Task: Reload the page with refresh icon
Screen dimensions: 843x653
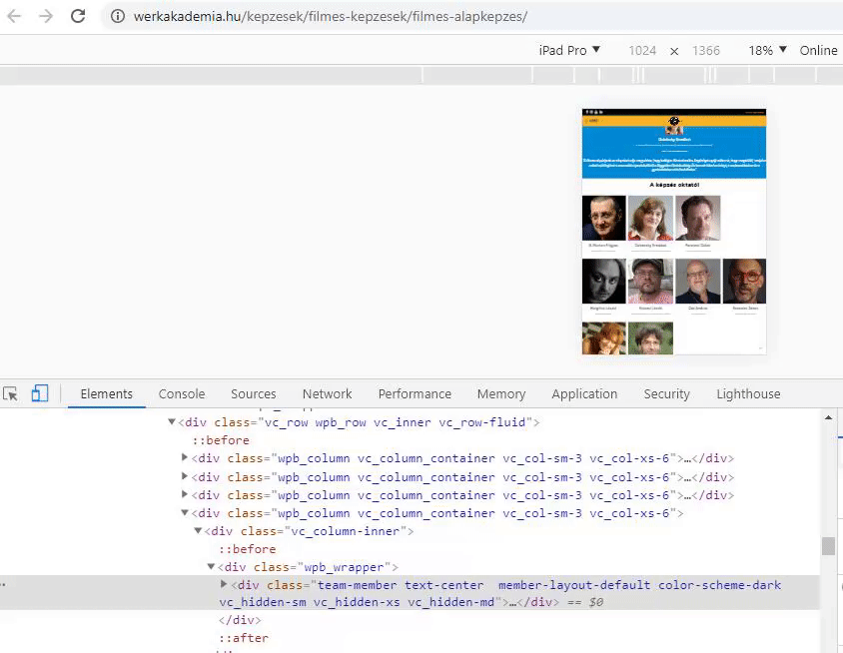Action: [x=78, y=16]
